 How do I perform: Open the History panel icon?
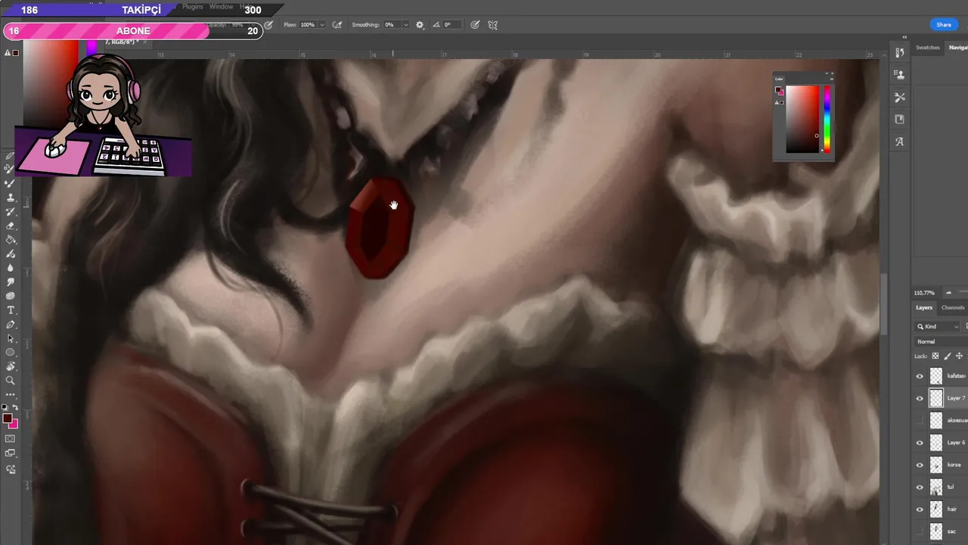pos(900,53)
